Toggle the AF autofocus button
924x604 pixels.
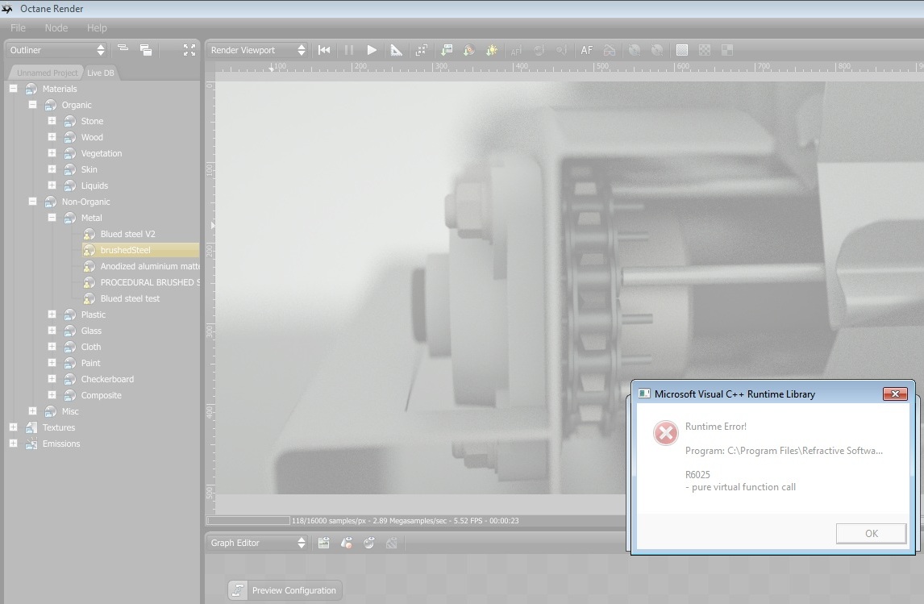586,50
